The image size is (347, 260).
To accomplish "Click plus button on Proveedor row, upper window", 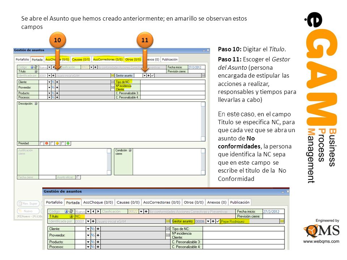I will point(57,87).
